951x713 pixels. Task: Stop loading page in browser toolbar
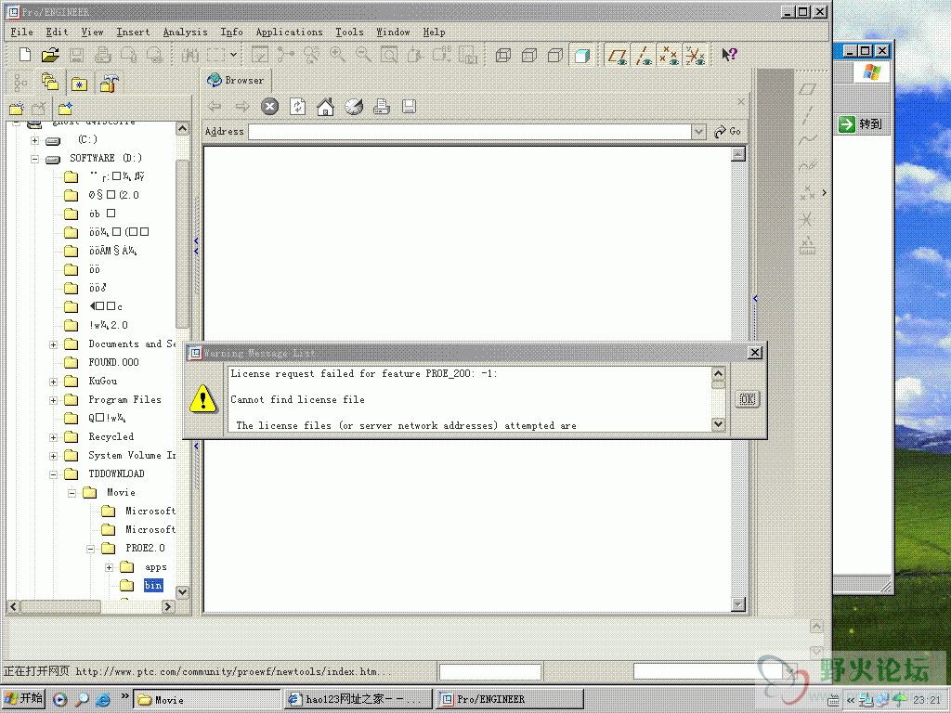270,107
